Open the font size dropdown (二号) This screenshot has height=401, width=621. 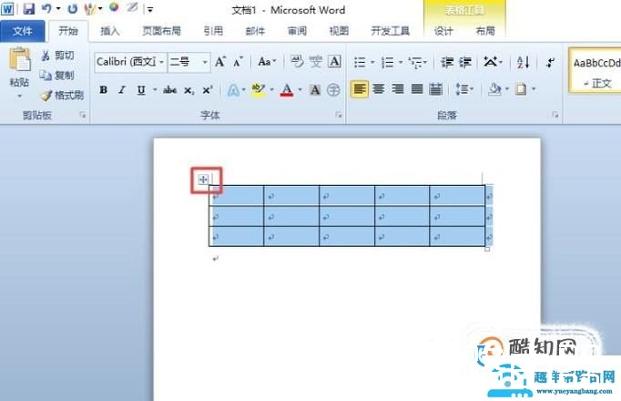tap(205, 62)
